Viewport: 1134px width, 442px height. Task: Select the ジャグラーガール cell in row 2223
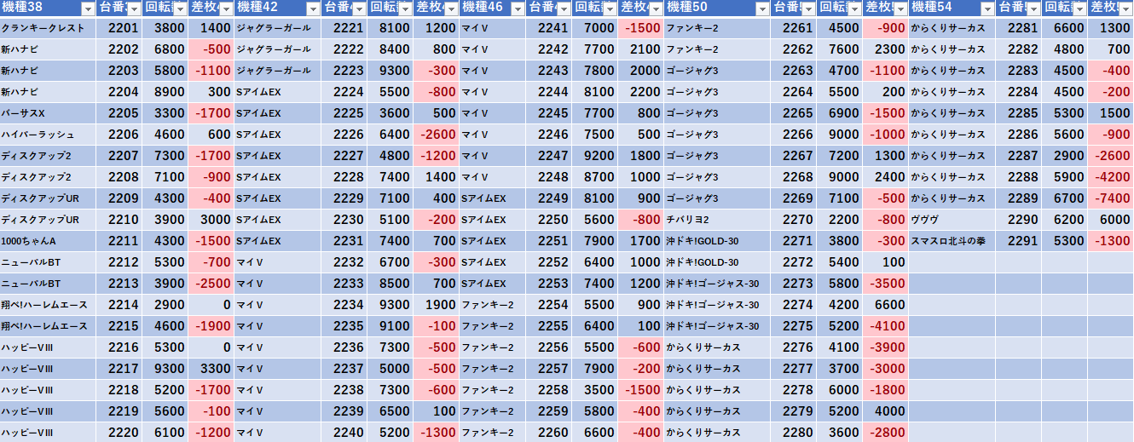[277, 71]
